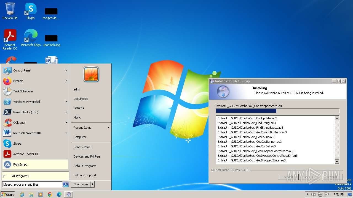The width and height of the screenshot is (353, 198).
Task: Select the Skype desktop shortcut
Action: [x=30, y=11]
